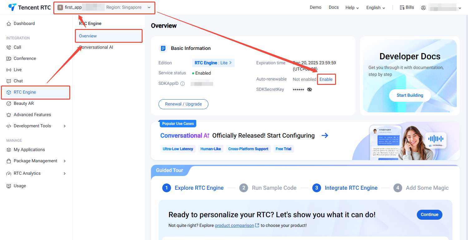Viewport: 468px width, 240px height.
Task: Click the Call phone icon in sidebar
Action: click(9, 47)
